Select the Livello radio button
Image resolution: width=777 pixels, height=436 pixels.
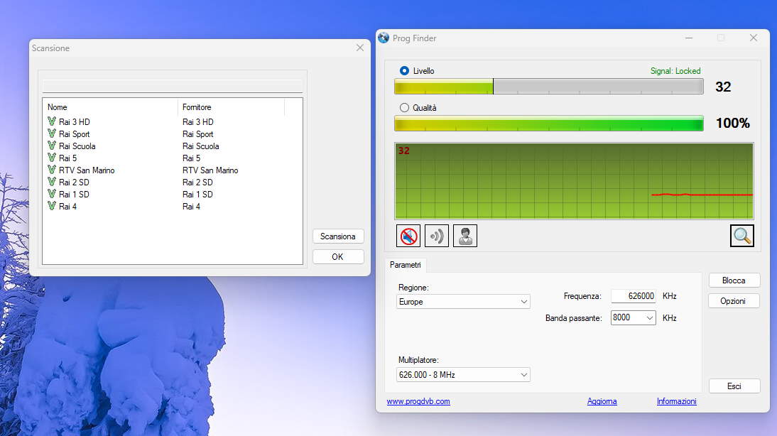[404, 71]
